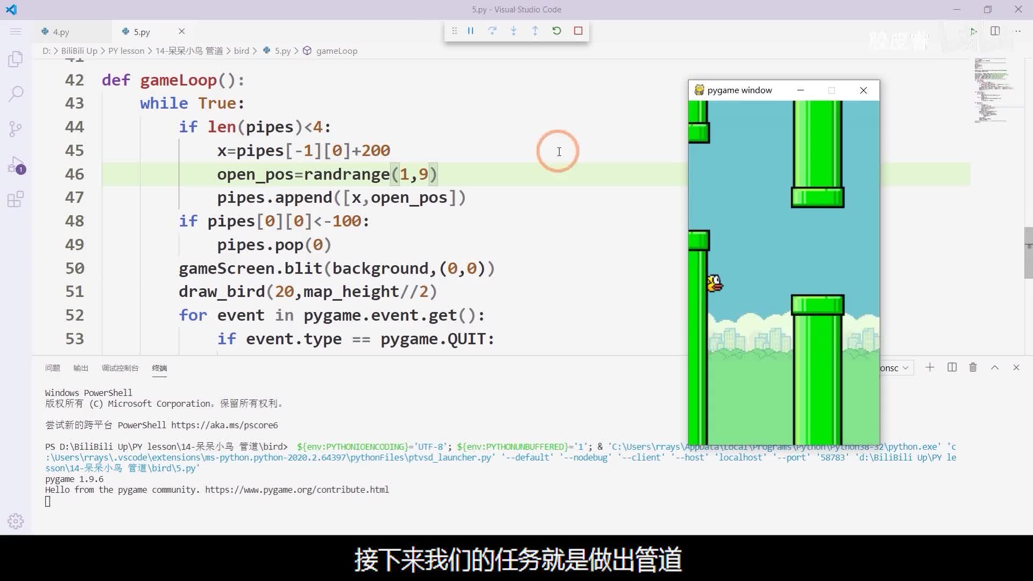Click line number 46 in the gutter
1033x581 pixels.
click(74, 174)
